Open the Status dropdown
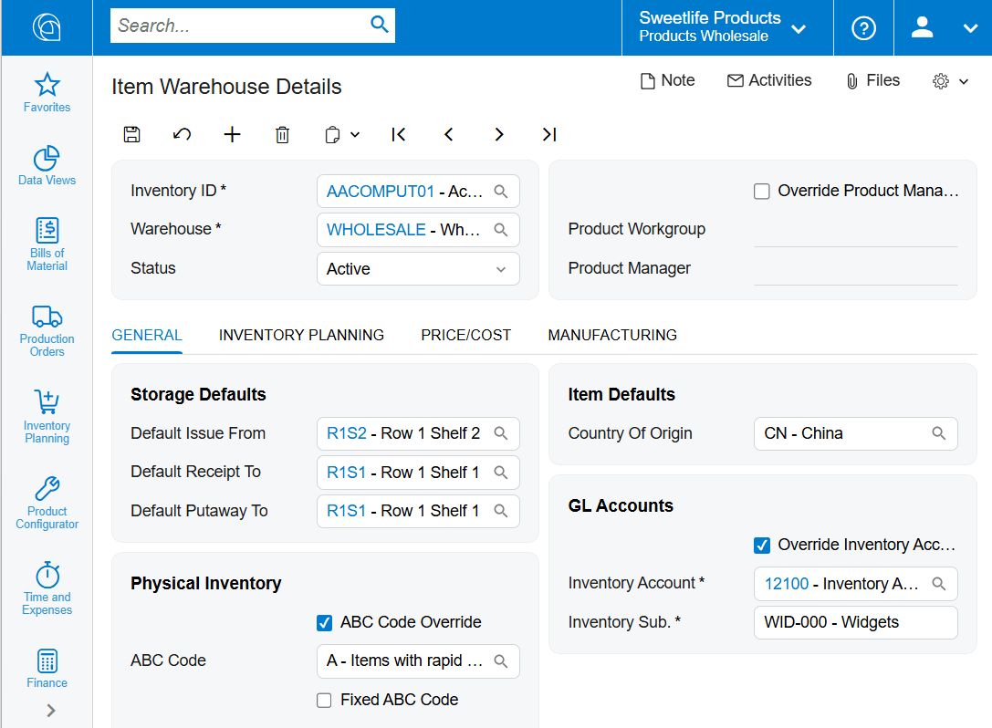 coord(501,268)
